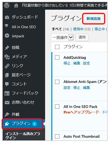The height and width of the screenshot is (142, 109).
Task: Open the 一括操作 bulk actions dropdown
Action: (x=63, y=37)
